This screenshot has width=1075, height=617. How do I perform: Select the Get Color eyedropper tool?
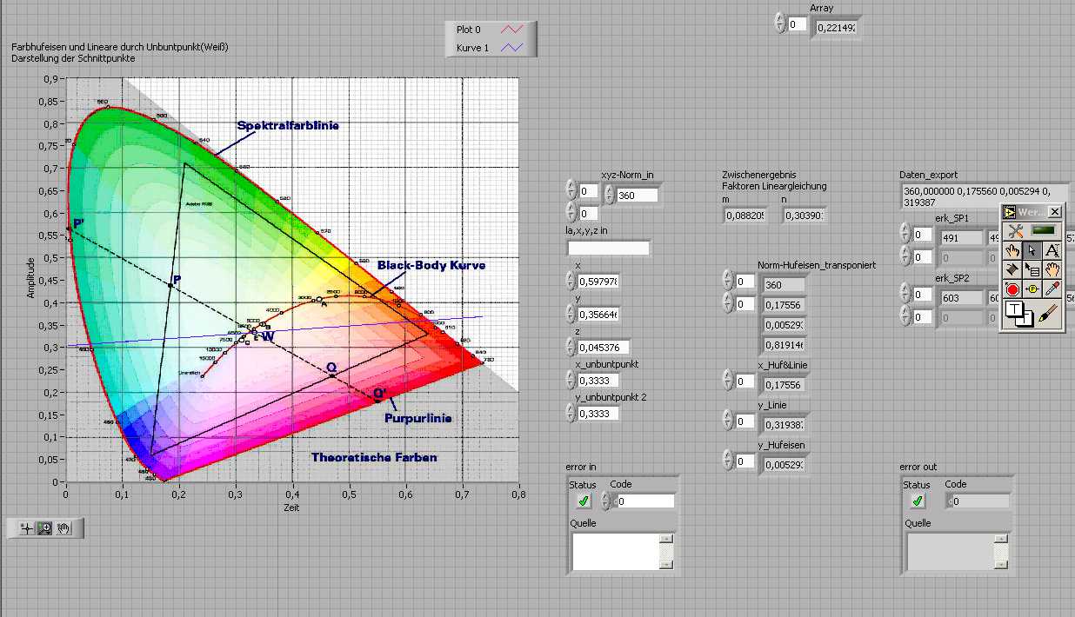point(1052,289)
